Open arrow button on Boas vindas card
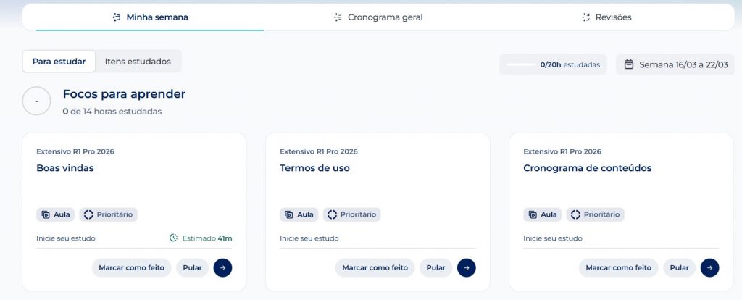This screenshot has width=742, height=300. [x=222, y=267]
